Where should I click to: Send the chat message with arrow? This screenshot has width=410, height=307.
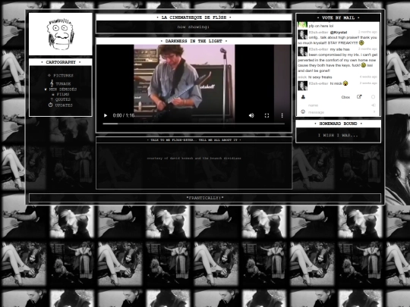pyautogui.click(x=374, y=111)
